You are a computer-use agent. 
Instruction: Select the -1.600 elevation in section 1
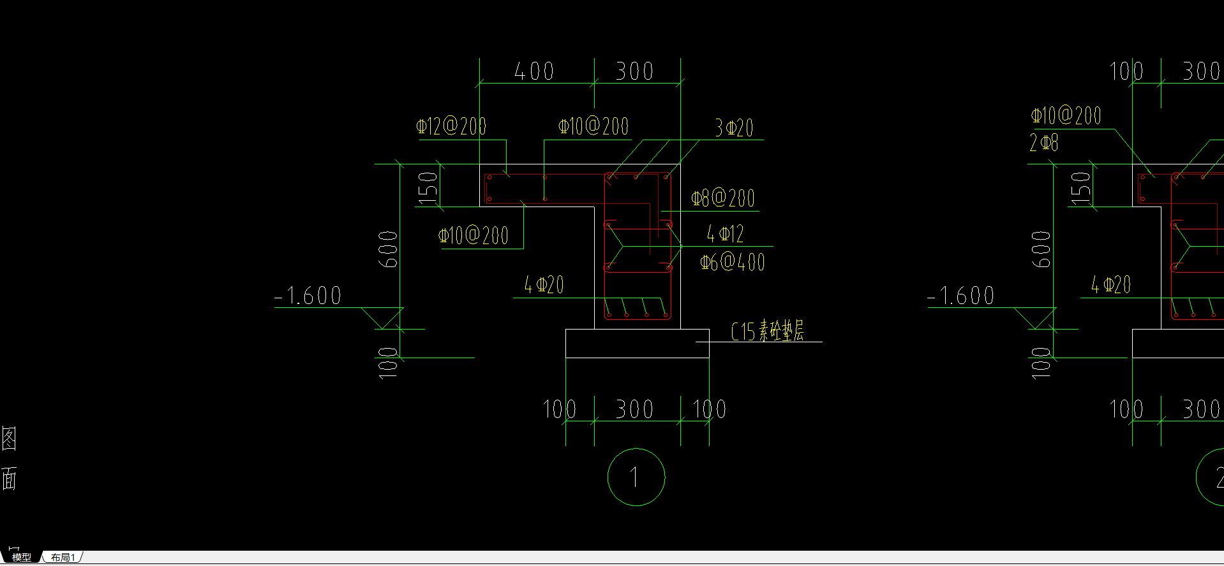point(308,296)
